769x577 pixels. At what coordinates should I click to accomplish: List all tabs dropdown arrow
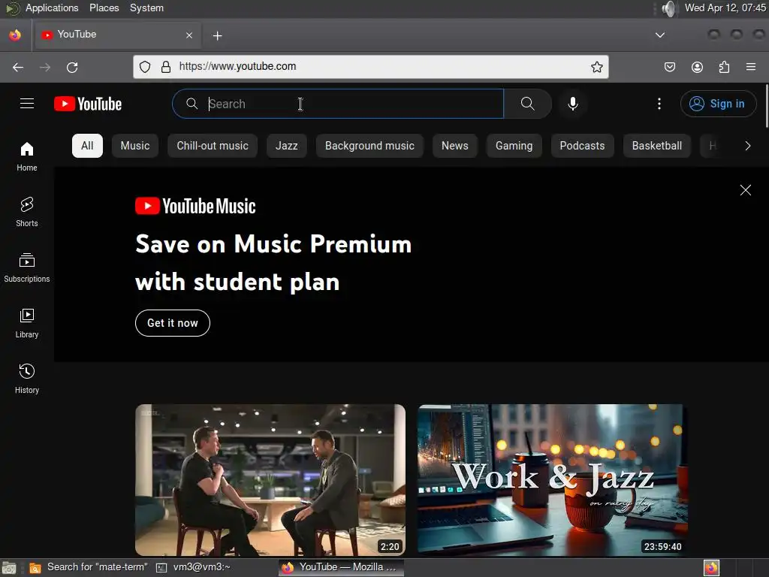point(660,35)
